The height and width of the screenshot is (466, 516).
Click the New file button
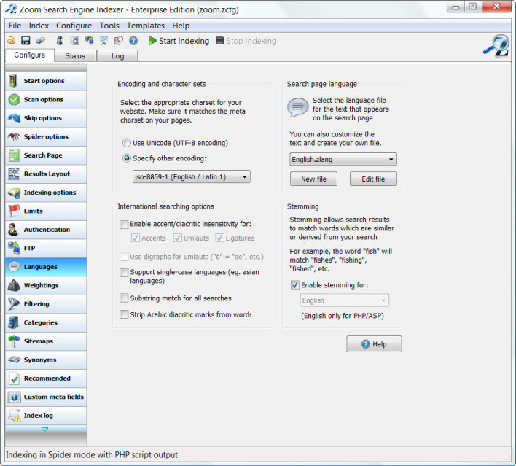tap(313, 179)
